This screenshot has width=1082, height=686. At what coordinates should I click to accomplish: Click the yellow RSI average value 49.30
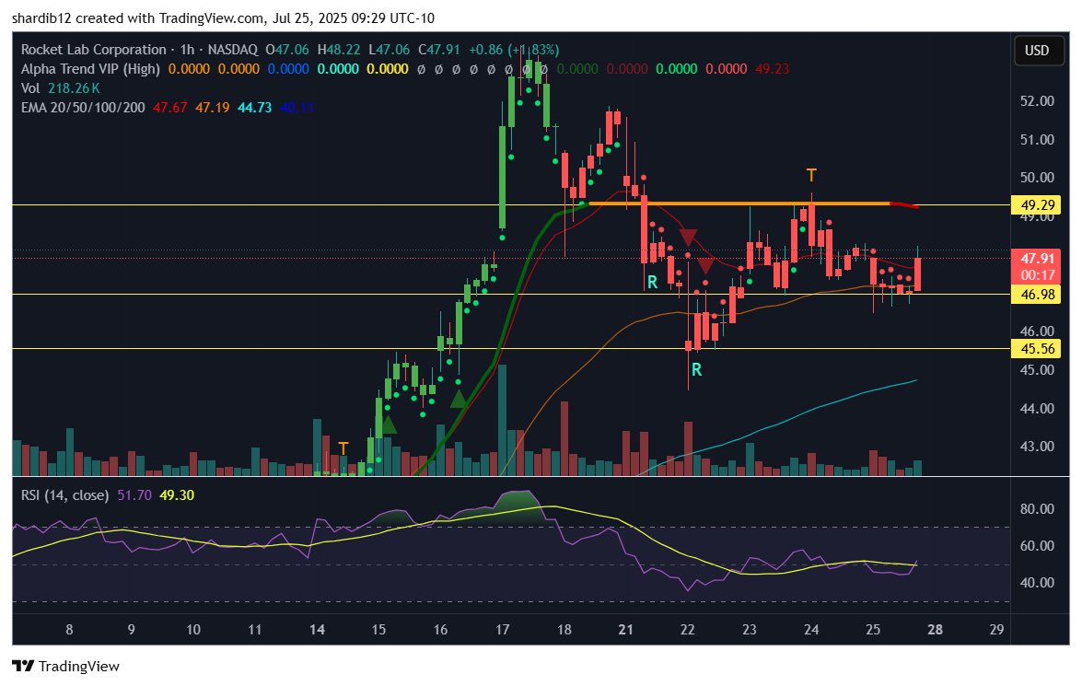(177, 494)
